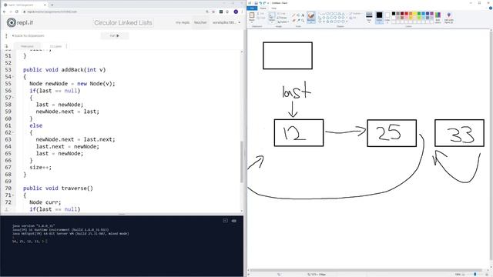
Task: Choose the Fill with color bucket
Action: click(x=298, y=15)
